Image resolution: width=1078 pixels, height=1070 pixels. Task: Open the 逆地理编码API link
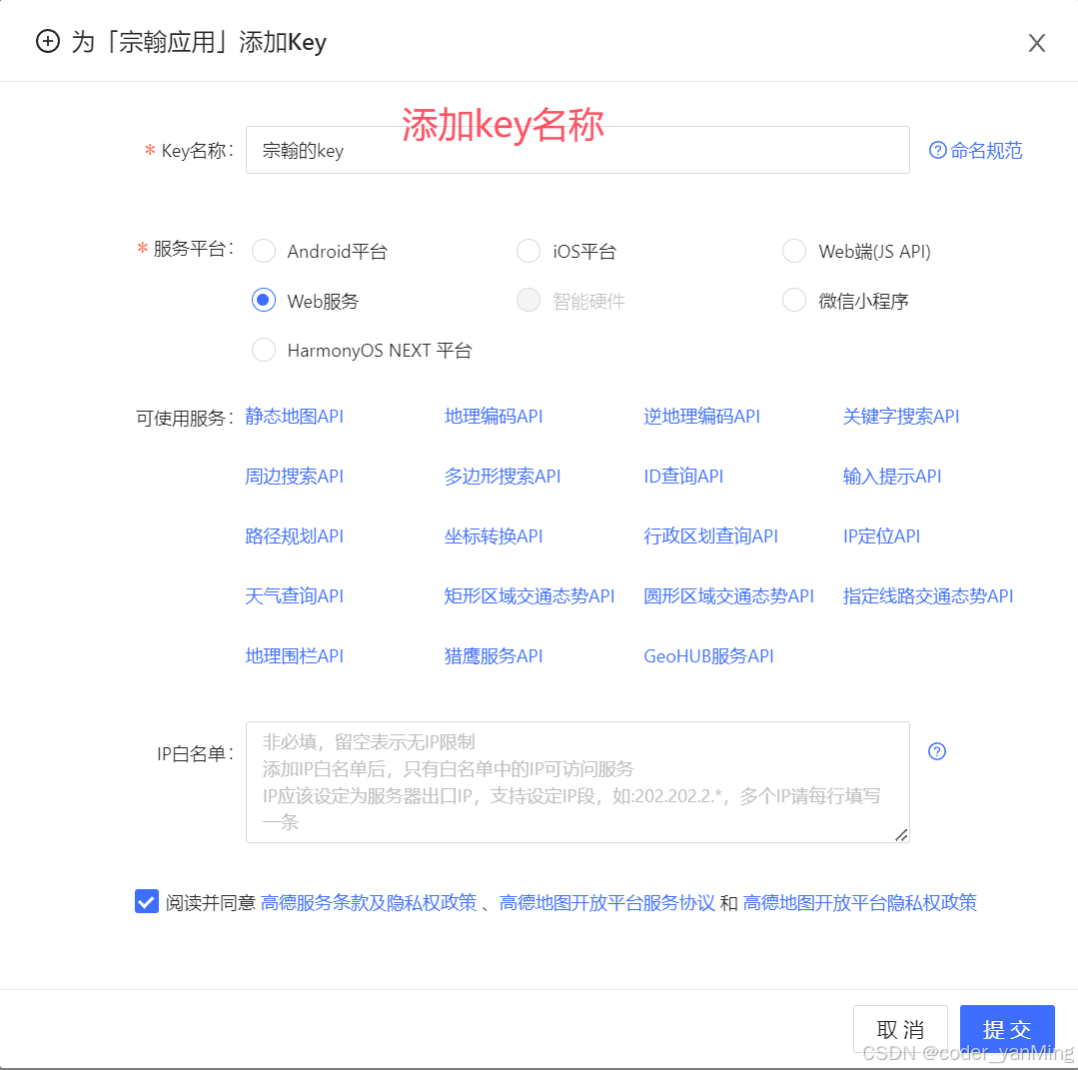coord(702,416)
